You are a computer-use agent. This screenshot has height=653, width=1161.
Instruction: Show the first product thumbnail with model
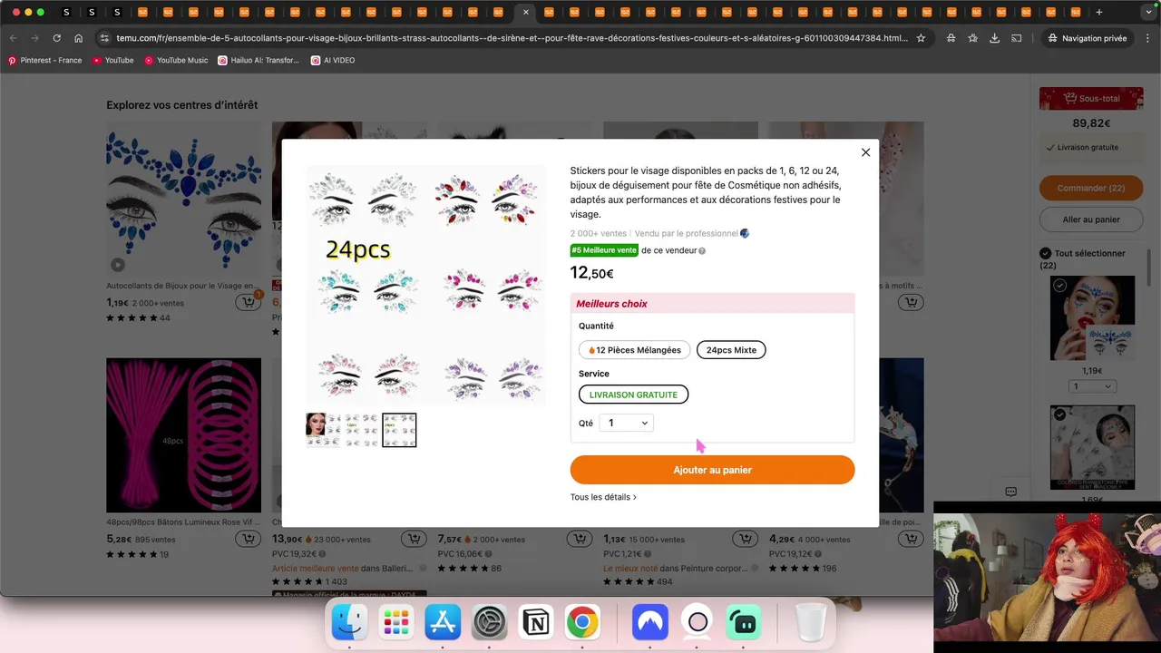coord(323,430)
